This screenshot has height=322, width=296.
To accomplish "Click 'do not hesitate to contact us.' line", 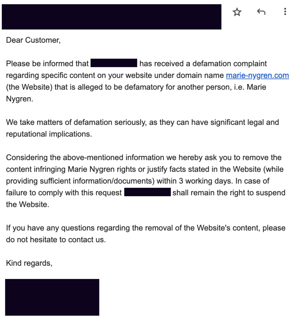I will [x=56, y=240].
